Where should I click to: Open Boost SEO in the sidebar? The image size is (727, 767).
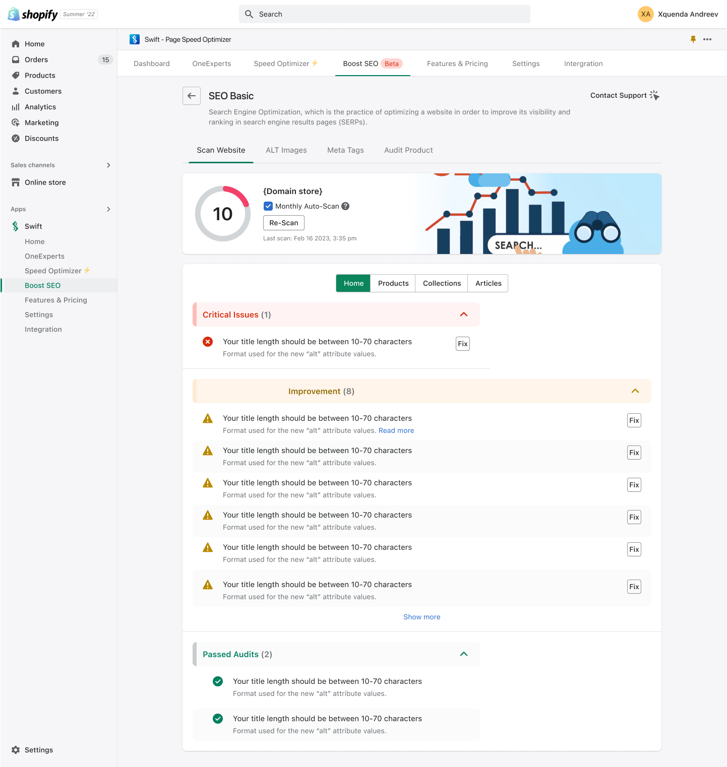58,285
